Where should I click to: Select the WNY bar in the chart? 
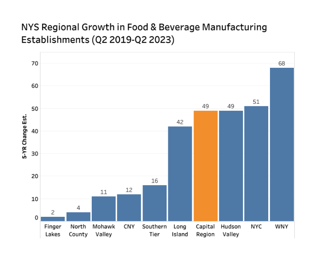[282, 144]
